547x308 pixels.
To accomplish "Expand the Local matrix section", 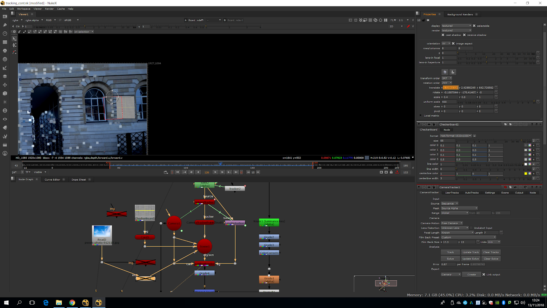I will 421,116.
